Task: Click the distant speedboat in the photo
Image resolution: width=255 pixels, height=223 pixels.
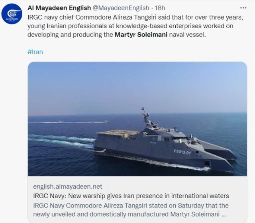Action: [60, 121]
